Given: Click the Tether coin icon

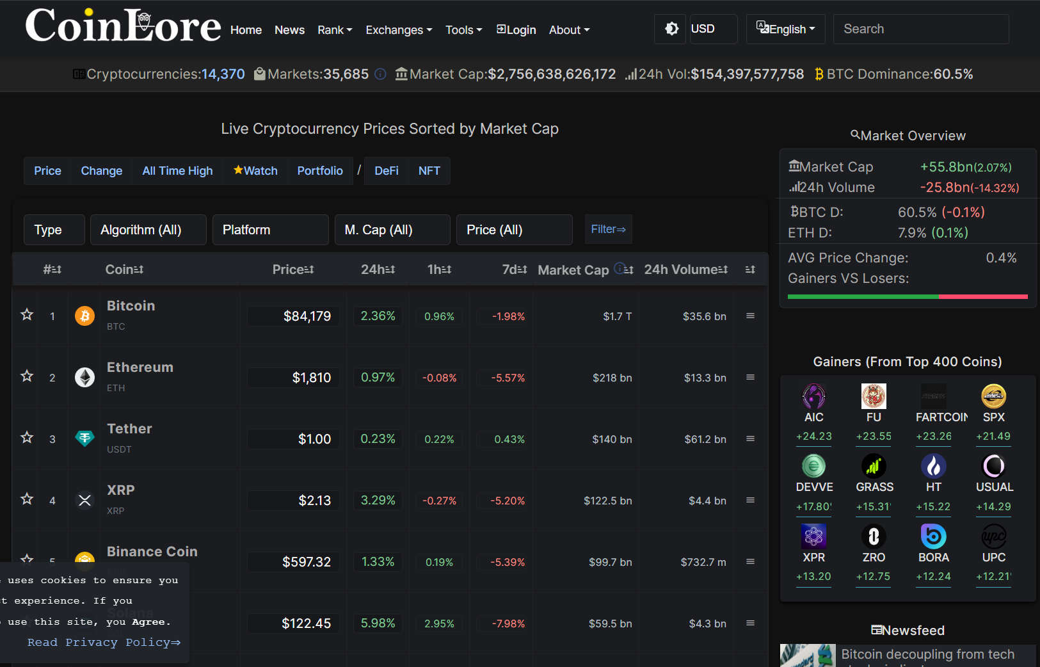Looking at the screenshot, I should (84, 438).
